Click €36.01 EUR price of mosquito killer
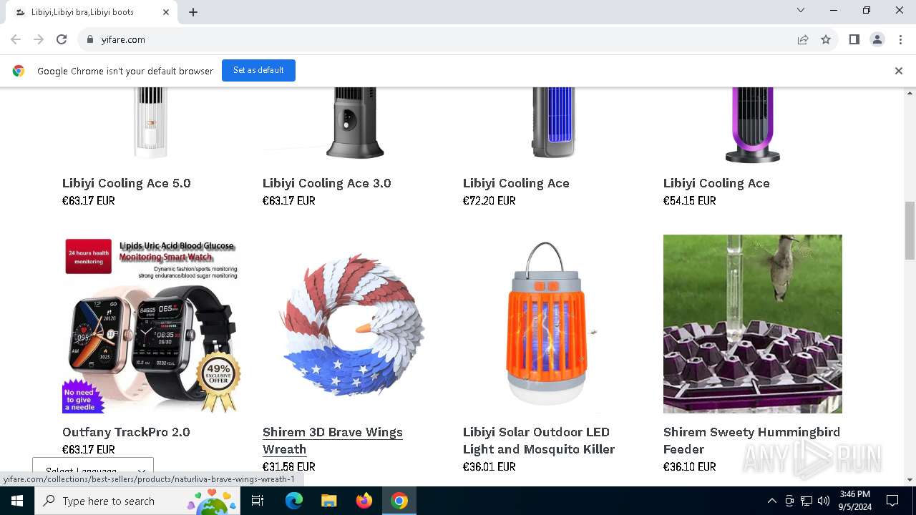The image size is (916, 515). point(489,466)
